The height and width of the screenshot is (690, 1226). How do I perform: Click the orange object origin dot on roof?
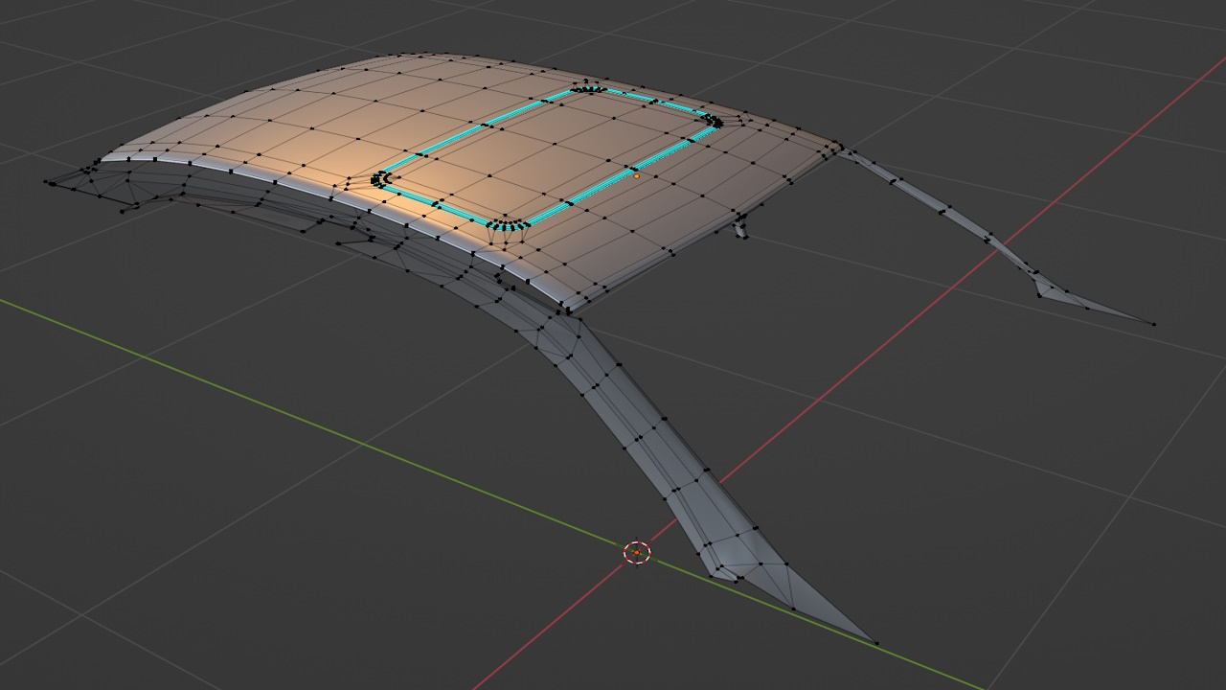click(636, 175)
